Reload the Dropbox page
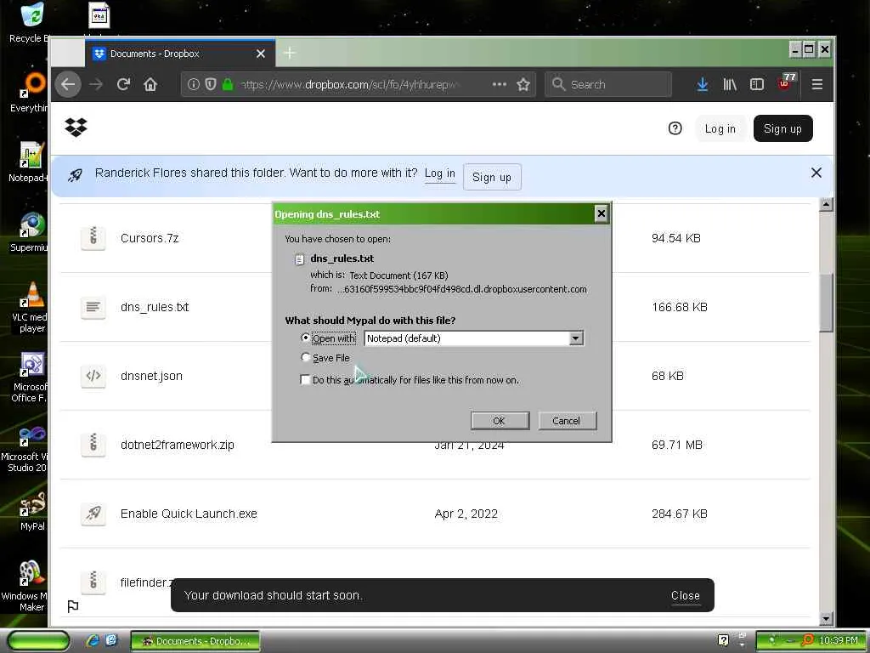Viewport: 870px width, 653px height. click(123, 84)
